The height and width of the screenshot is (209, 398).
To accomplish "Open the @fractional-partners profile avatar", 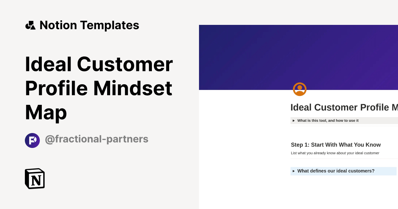I will 32,140.
